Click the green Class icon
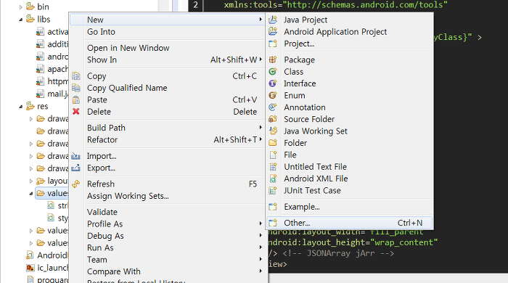The image size is (508, 283). 273,72
